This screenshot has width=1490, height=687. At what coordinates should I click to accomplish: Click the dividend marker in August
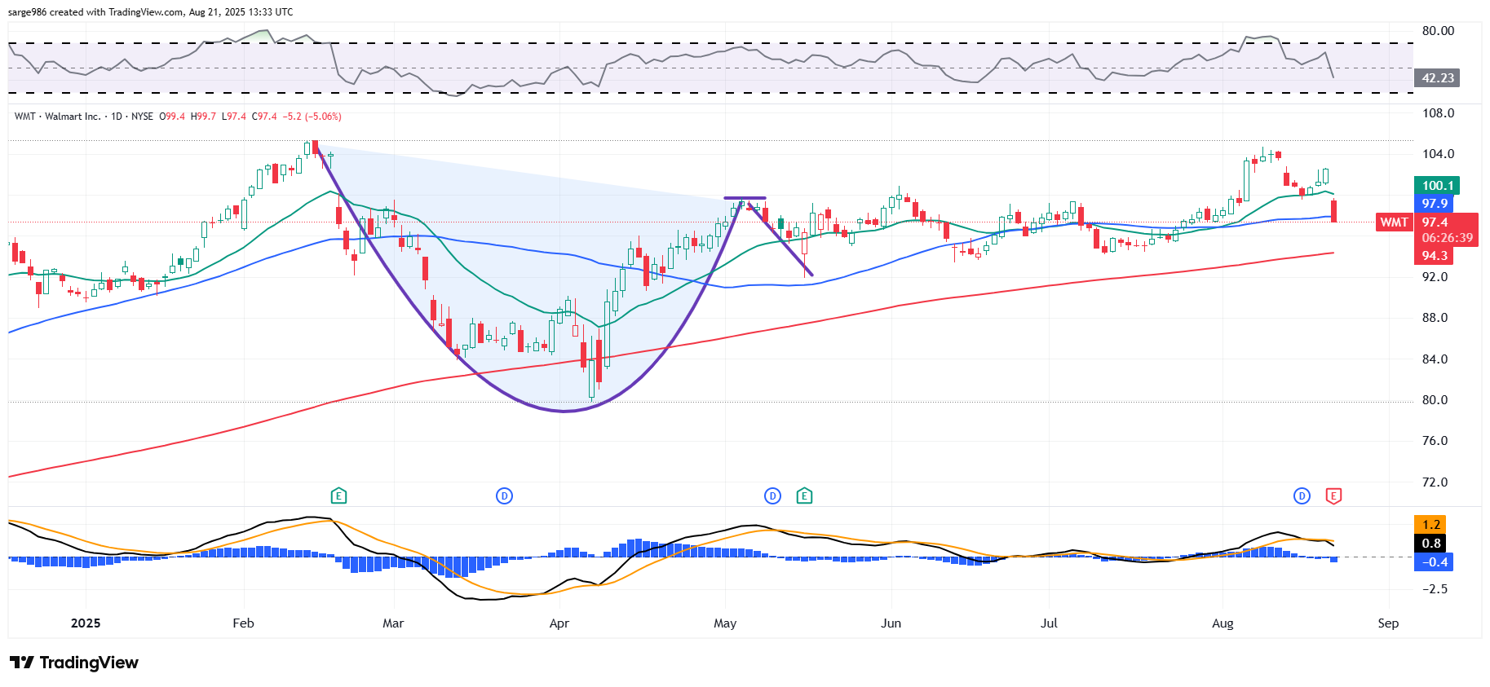click(x=1302, y=495)
